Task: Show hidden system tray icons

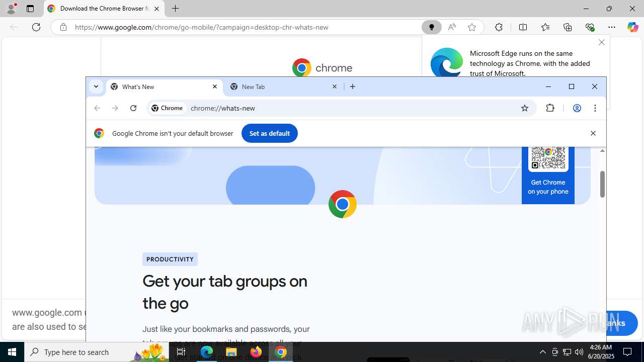Action: [542, 352]
